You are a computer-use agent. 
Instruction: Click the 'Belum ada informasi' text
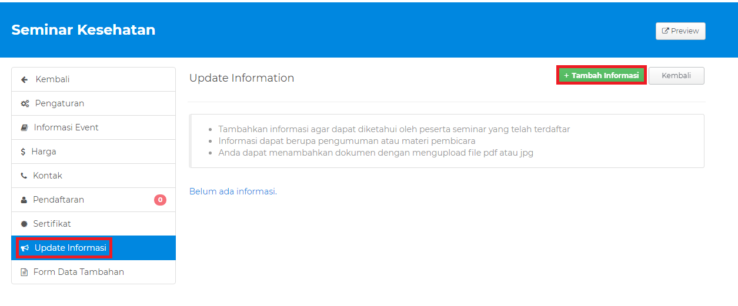click(x=233, y=191)
